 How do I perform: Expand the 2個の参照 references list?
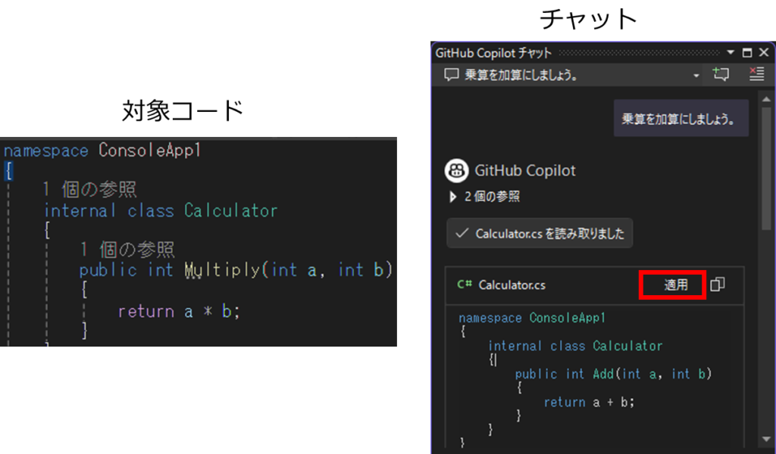click(453, 197)
